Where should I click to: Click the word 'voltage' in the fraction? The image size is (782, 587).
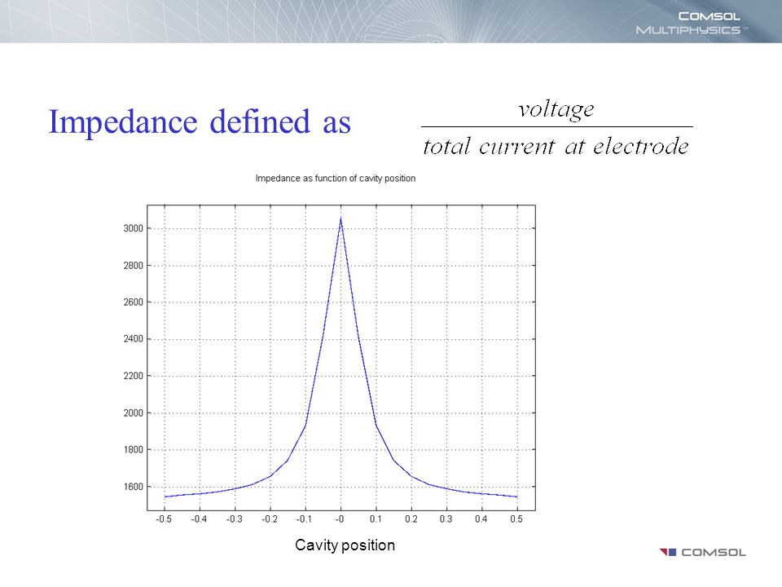point(556,109)
